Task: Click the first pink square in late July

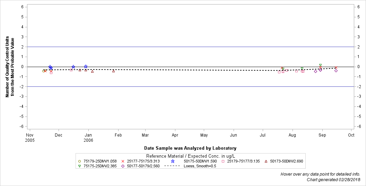Action: click(x=279, y=72)
